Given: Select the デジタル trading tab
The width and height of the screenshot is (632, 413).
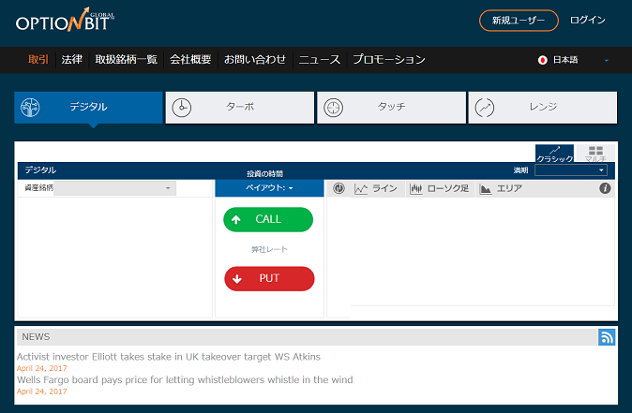Looking at the screenshot, I should 88,108.
